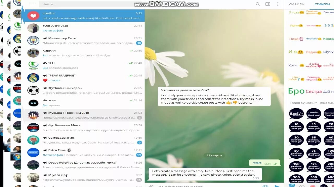Select the '15 members, Thank you!' sticker
The width and height of the screenshot is (334, 187).
click(x=314, y=127)
